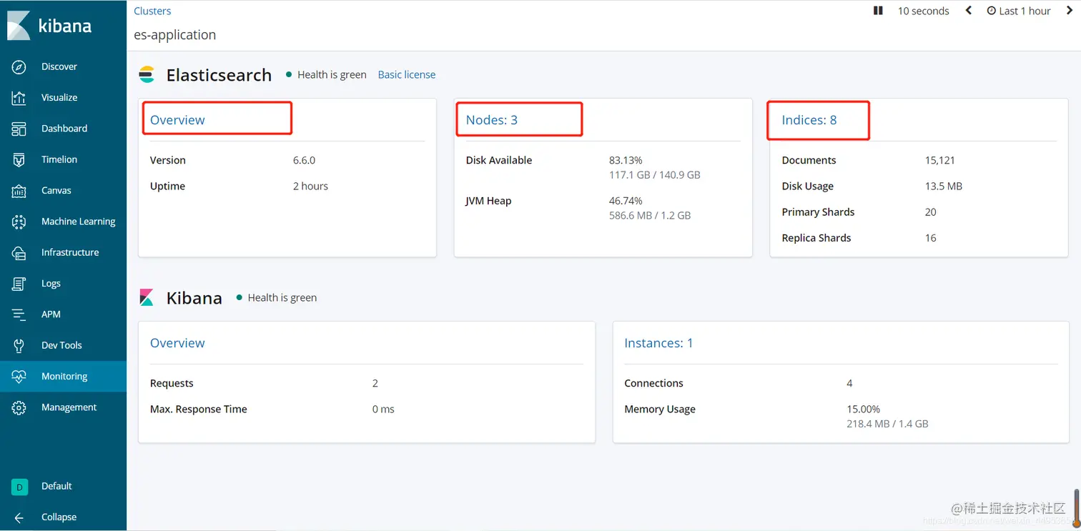Screen dimensions: 1081x531
Task: Open the Indices: 8 link
Action: [x=809, y=120]
